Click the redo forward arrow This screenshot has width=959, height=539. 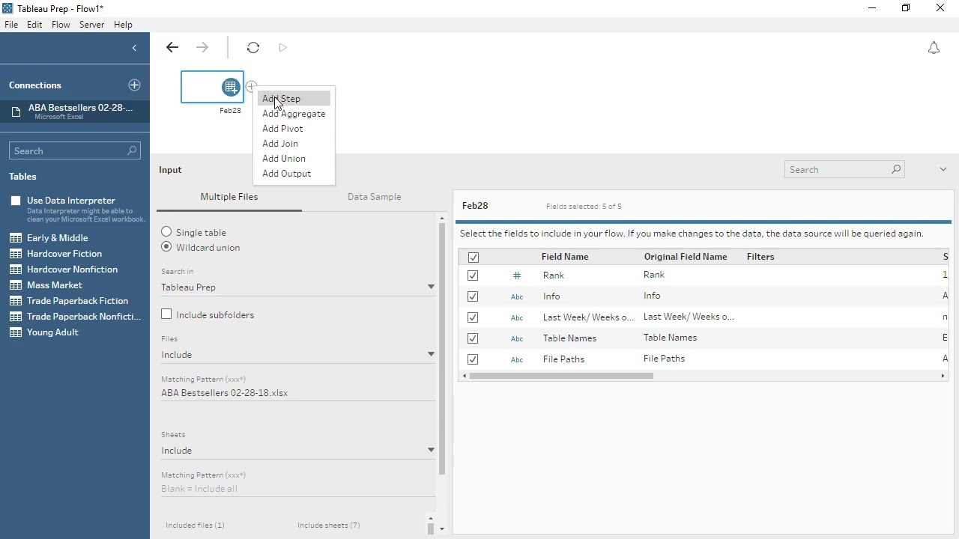202,48
